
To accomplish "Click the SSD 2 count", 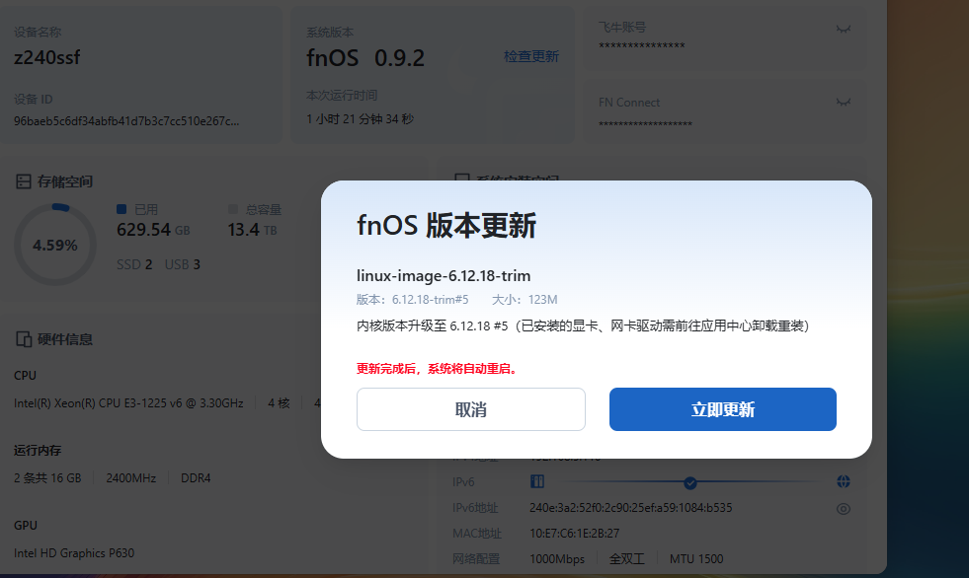I will coord(134,264).
